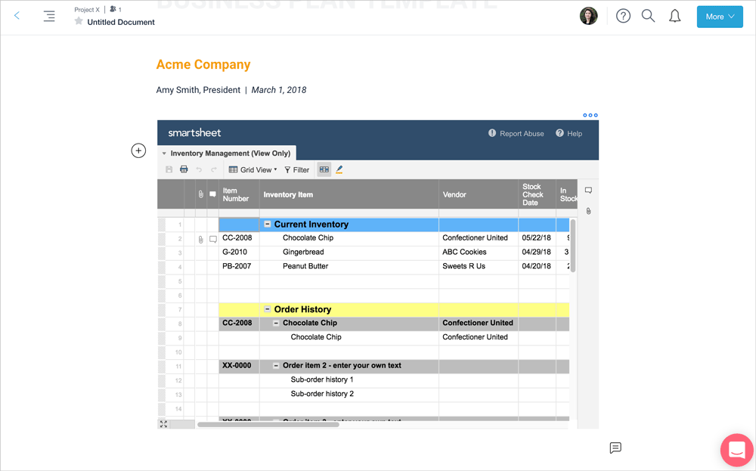Select the PB-2007 item number cell
The image size is (756, 471).
click(239, 266)
